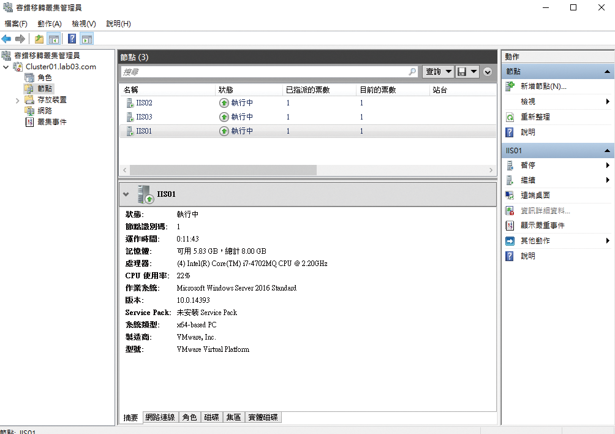Open the save query dropdown arrow
The width and height of the screenshot is (615, 434).
[474, 72]
